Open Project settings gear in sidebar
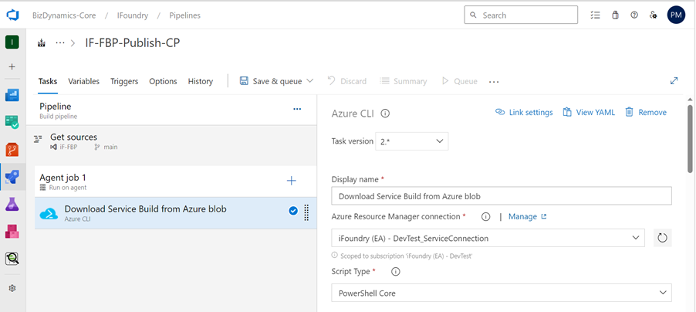Viewport: 696px width, 312px height. (12, 288)
